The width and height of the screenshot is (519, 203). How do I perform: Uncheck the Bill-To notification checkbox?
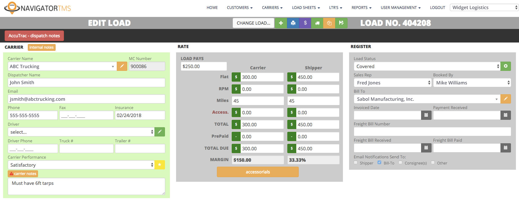[379, 163]
